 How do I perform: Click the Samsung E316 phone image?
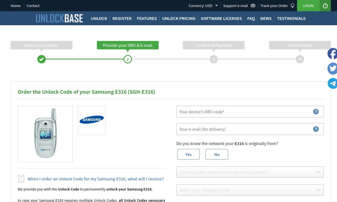click(x=45, y=134)
